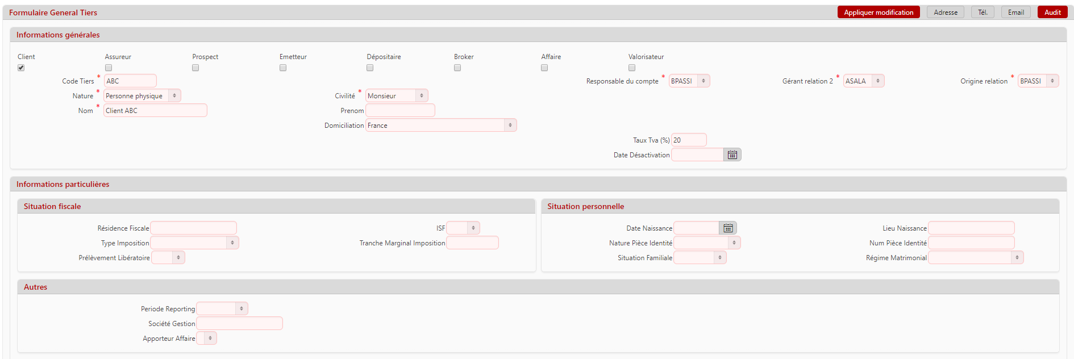Tick the Prospect checkbox

click(195, 68)
